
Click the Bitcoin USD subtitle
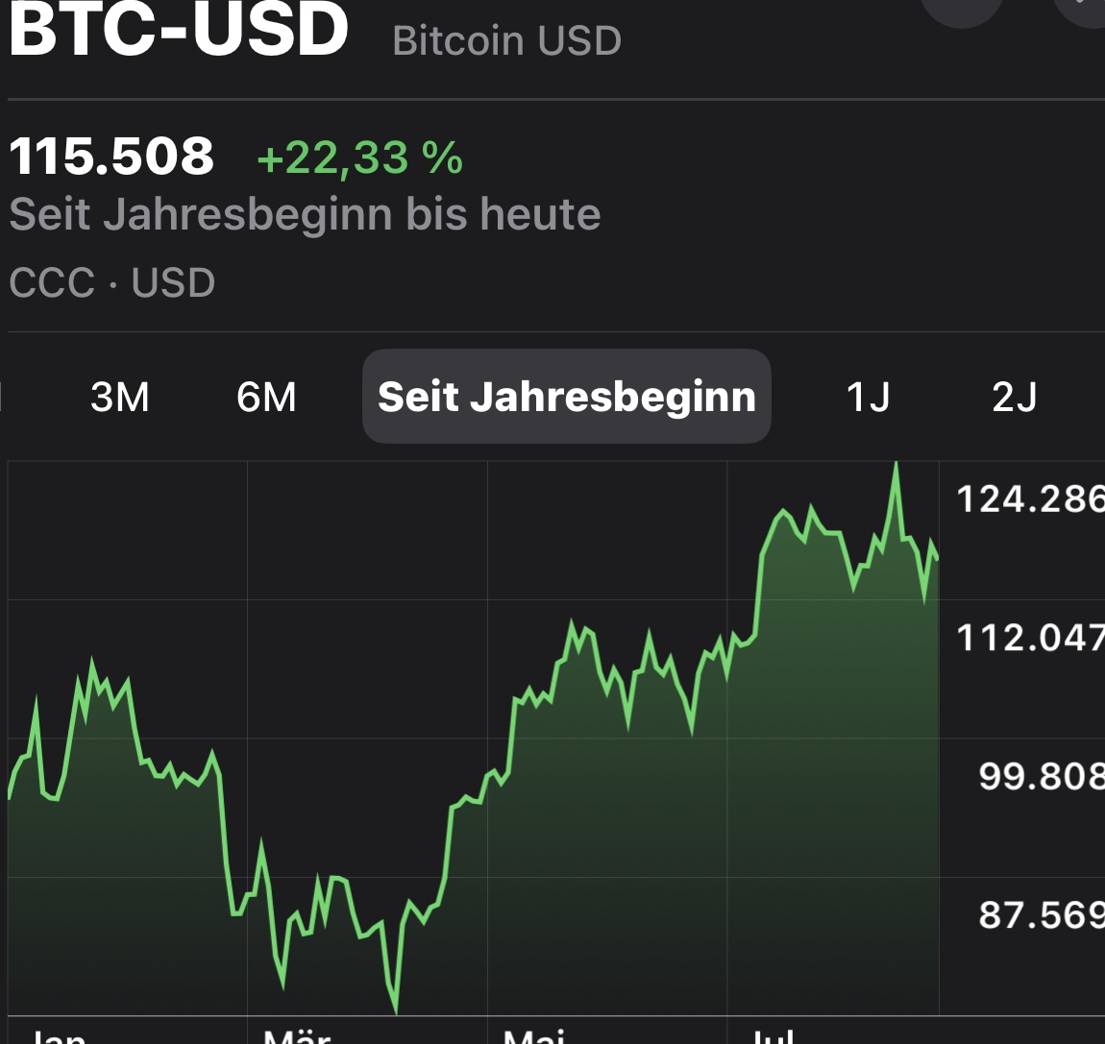point(506,39)
